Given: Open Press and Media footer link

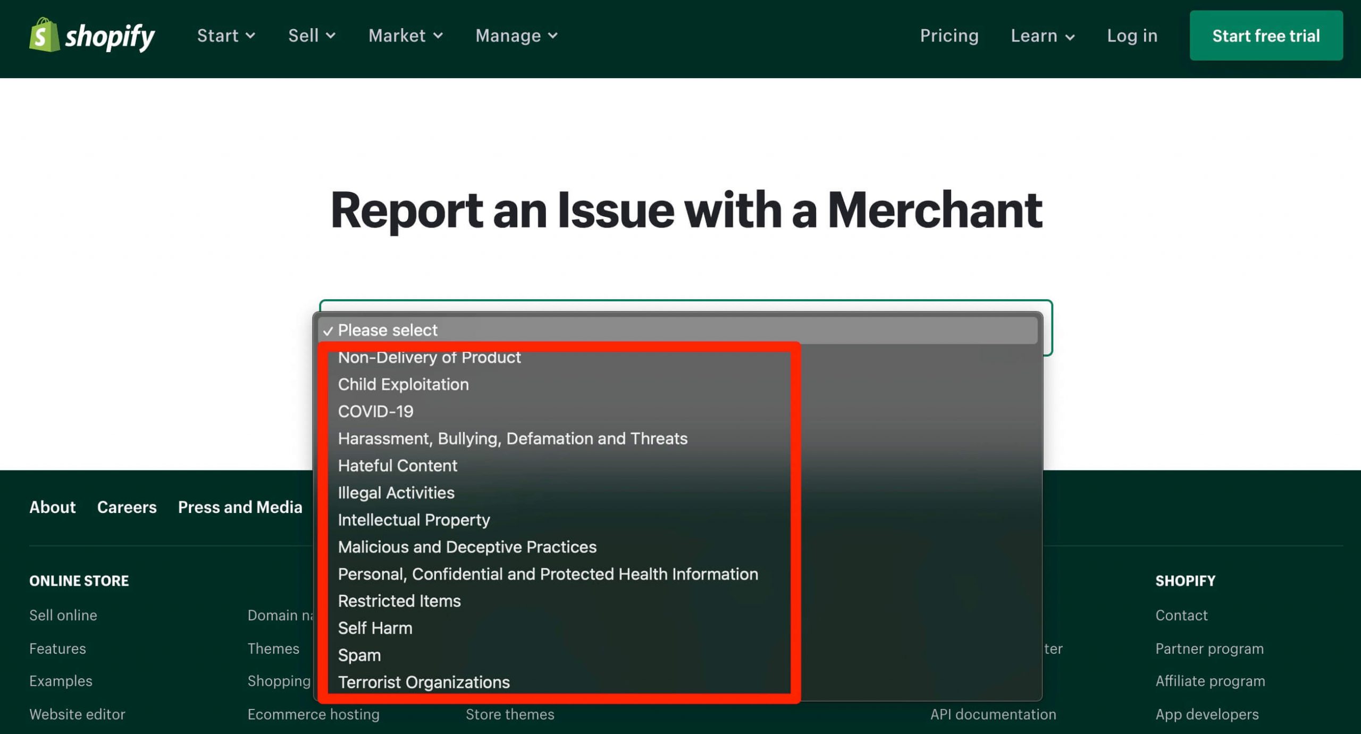Looking at the screenshot, I should tap(240, 507).
